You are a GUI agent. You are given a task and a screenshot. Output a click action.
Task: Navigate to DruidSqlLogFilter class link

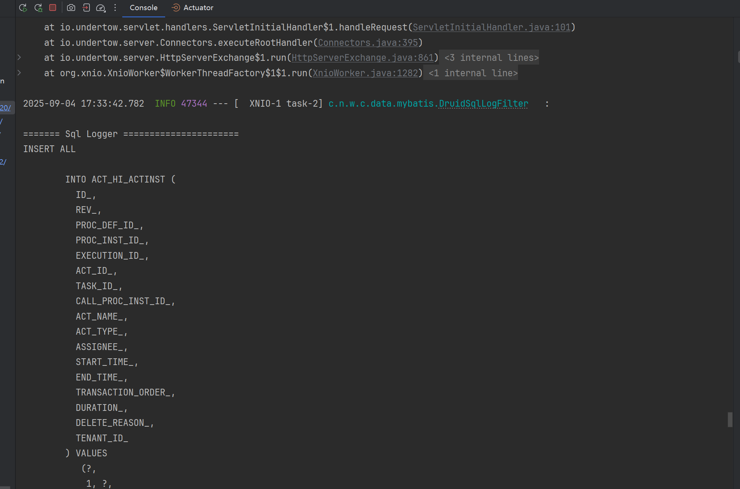point(483,104)
